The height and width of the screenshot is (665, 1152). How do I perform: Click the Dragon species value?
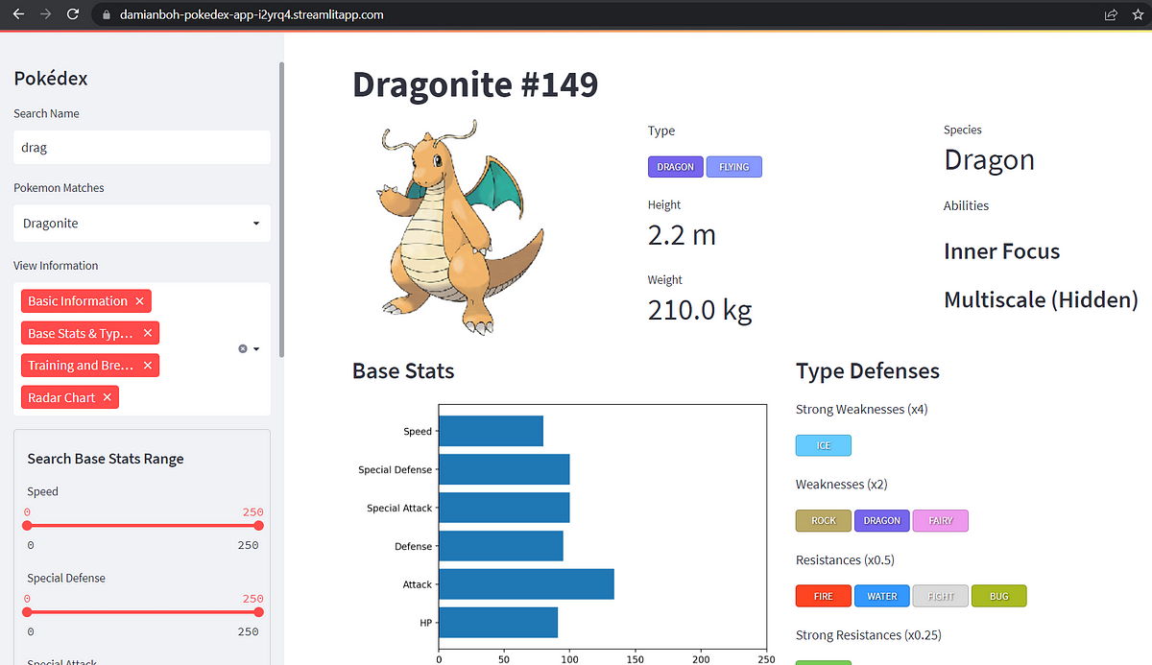click(990, 160)
